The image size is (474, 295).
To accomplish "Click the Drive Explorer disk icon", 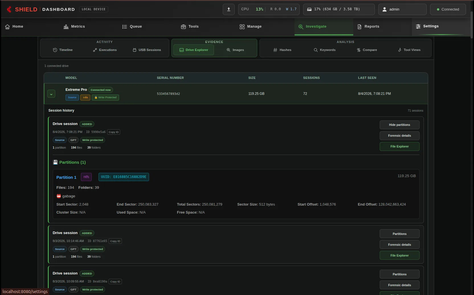I will click(181, 50).
